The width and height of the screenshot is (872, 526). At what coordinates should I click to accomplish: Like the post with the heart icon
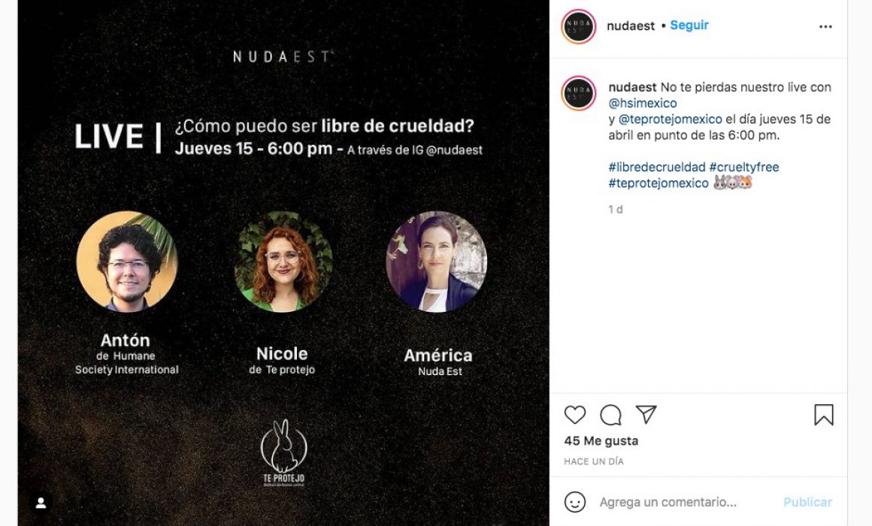click(574, 415)
